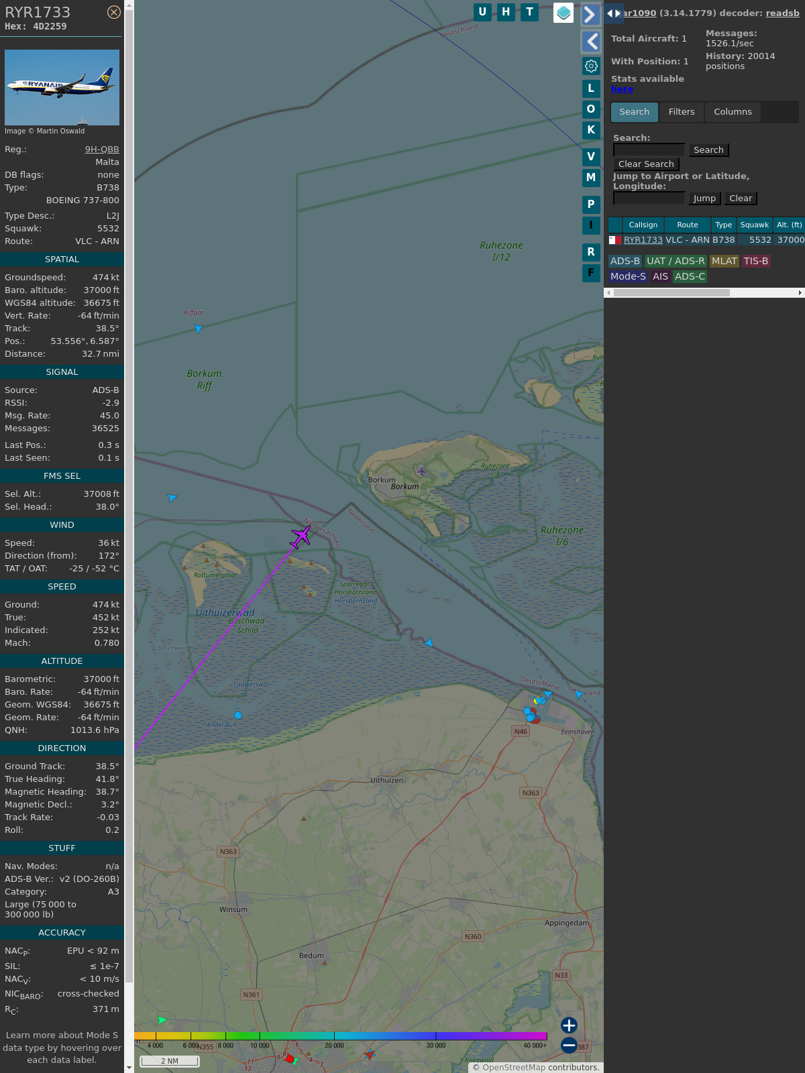Toggle the sidebar split arrows at top

(x=614, y=13)
